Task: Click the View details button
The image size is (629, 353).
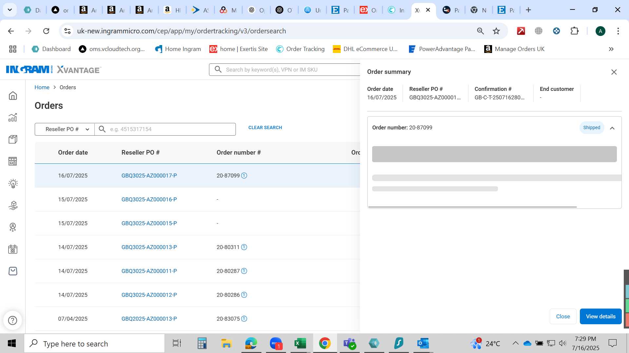Action: click(600, 316)
